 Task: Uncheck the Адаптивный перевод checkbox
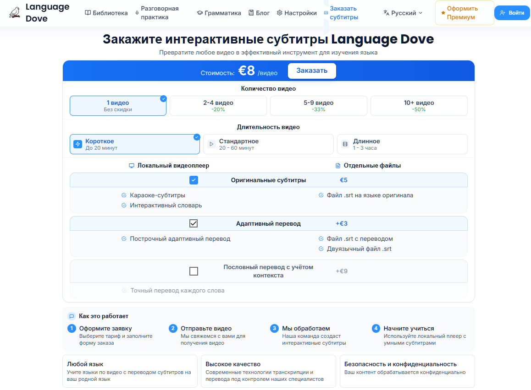coord(194,223)
